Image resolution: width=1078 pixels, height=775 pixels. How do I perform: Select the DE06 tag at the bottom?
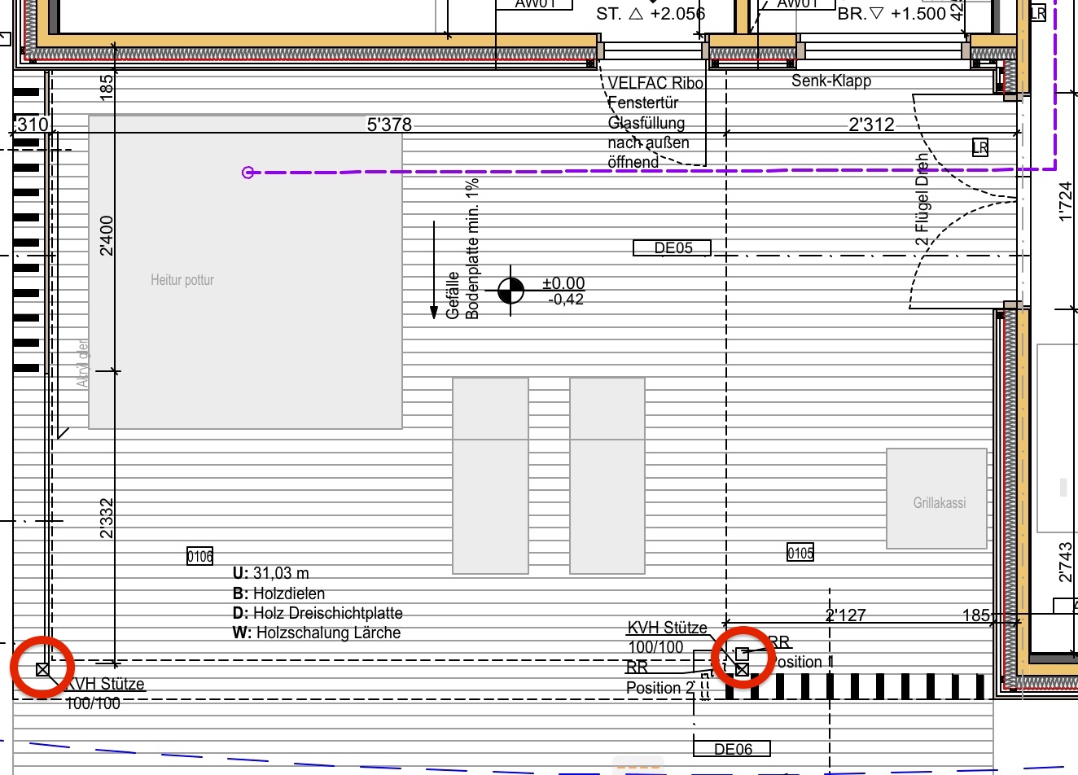click(731, 748)
